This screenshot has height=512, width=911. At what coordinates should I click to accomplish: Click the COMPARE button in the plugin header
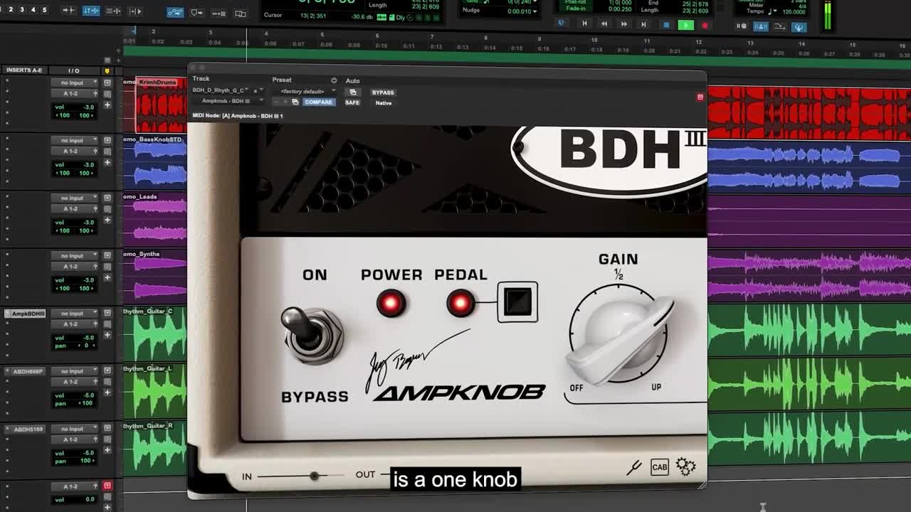pos(318,102)
